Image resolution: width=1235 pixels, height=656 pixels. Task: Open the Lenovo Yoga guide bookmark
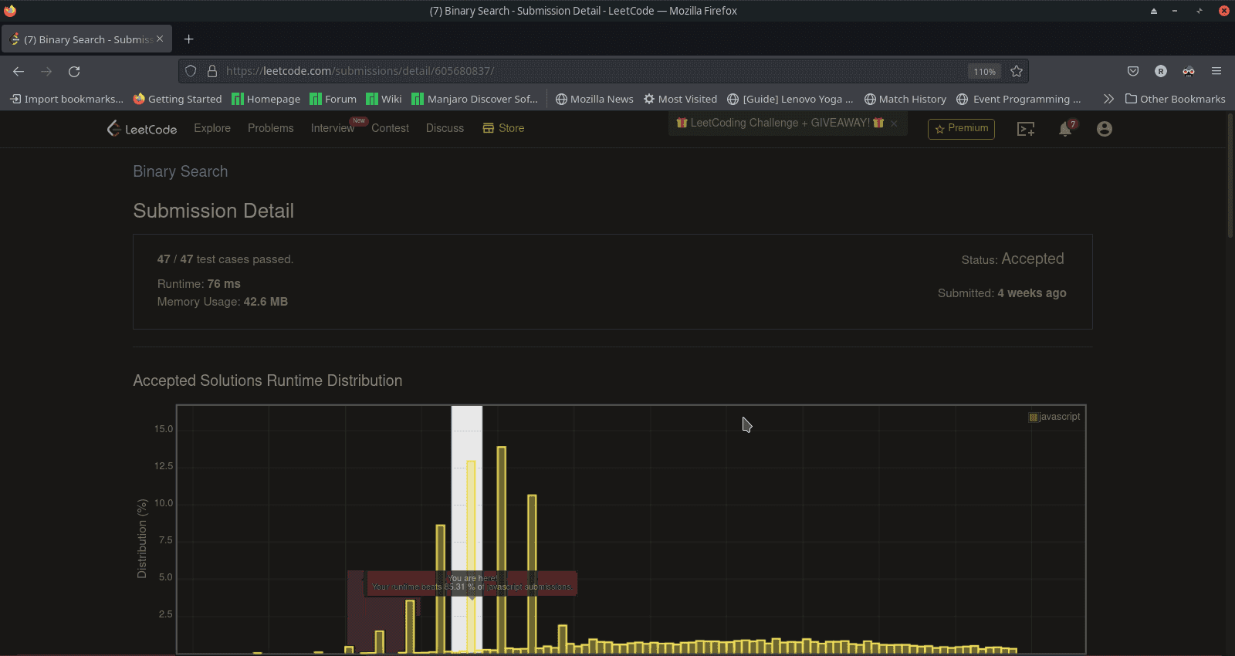click(790, 99)
